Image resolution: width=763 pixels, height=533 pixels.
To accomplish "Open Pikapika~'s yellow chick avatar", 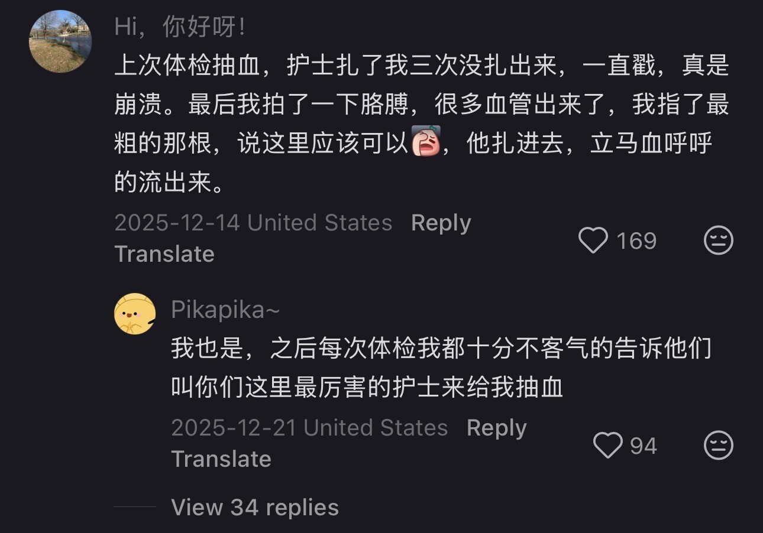I will [135, 314].
